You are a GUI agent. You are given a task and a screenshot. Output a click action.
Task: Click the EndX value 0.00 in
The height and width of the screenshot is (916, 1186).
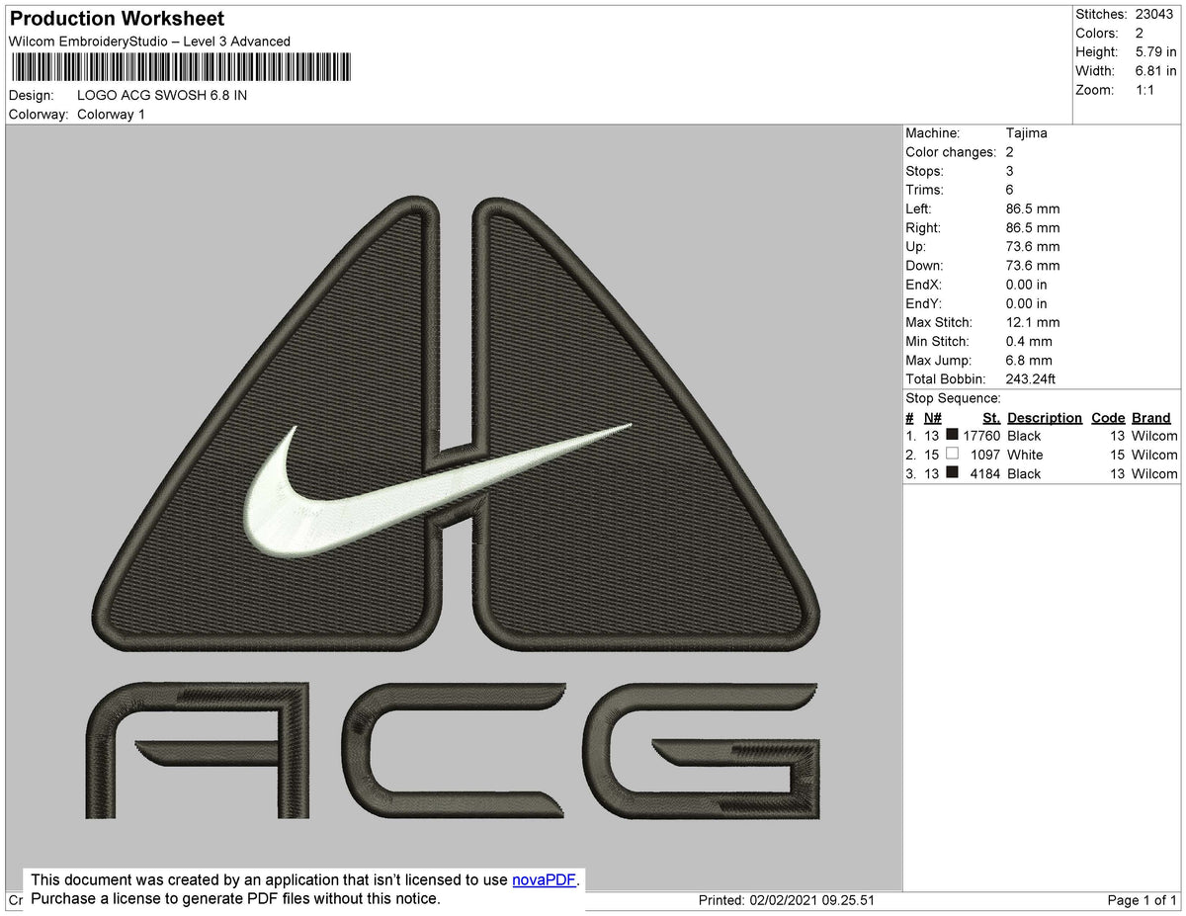[x=1026, y=285]
